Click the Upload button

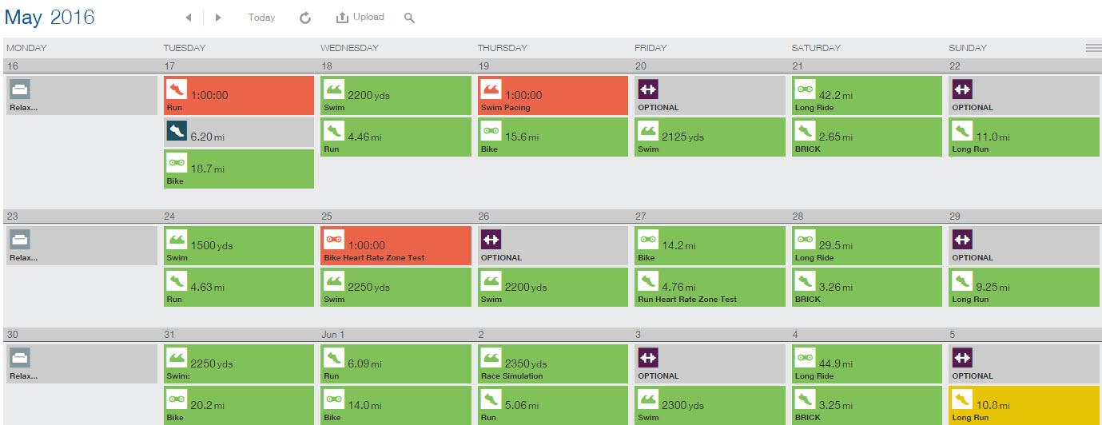pos(360,17)
